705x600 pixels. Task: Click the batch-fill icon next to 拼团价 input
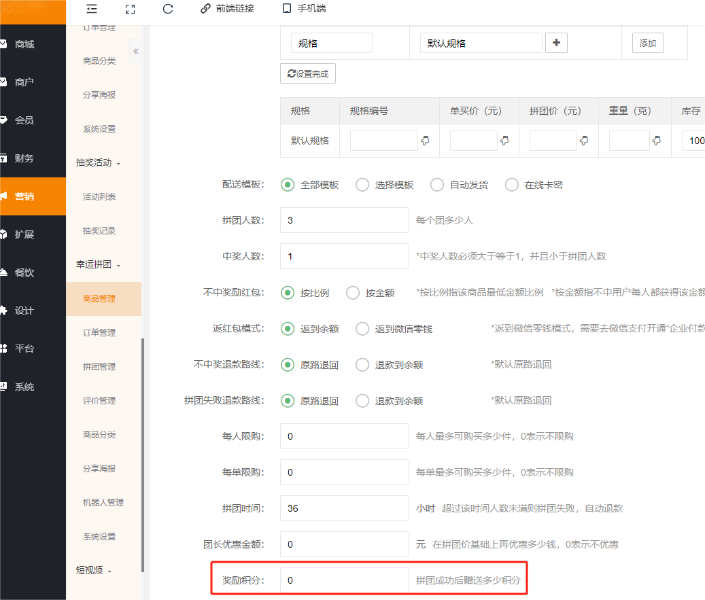584,141
